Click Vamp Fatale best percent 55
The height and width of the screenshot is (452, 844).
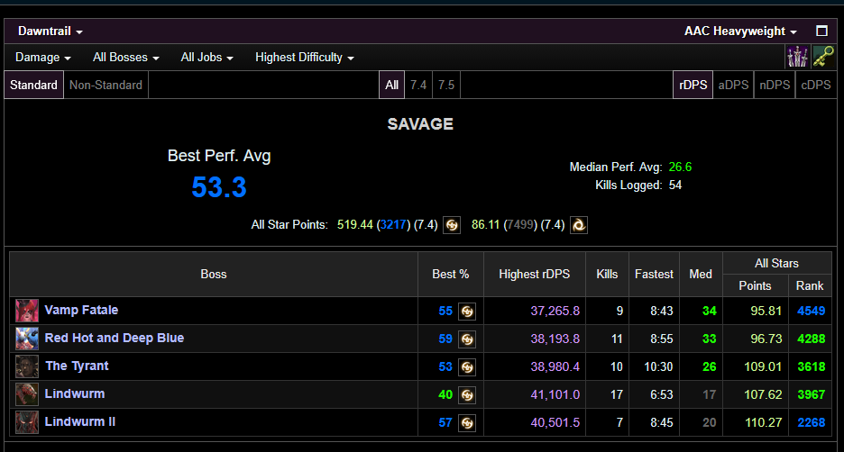click(x=445, y=312)
